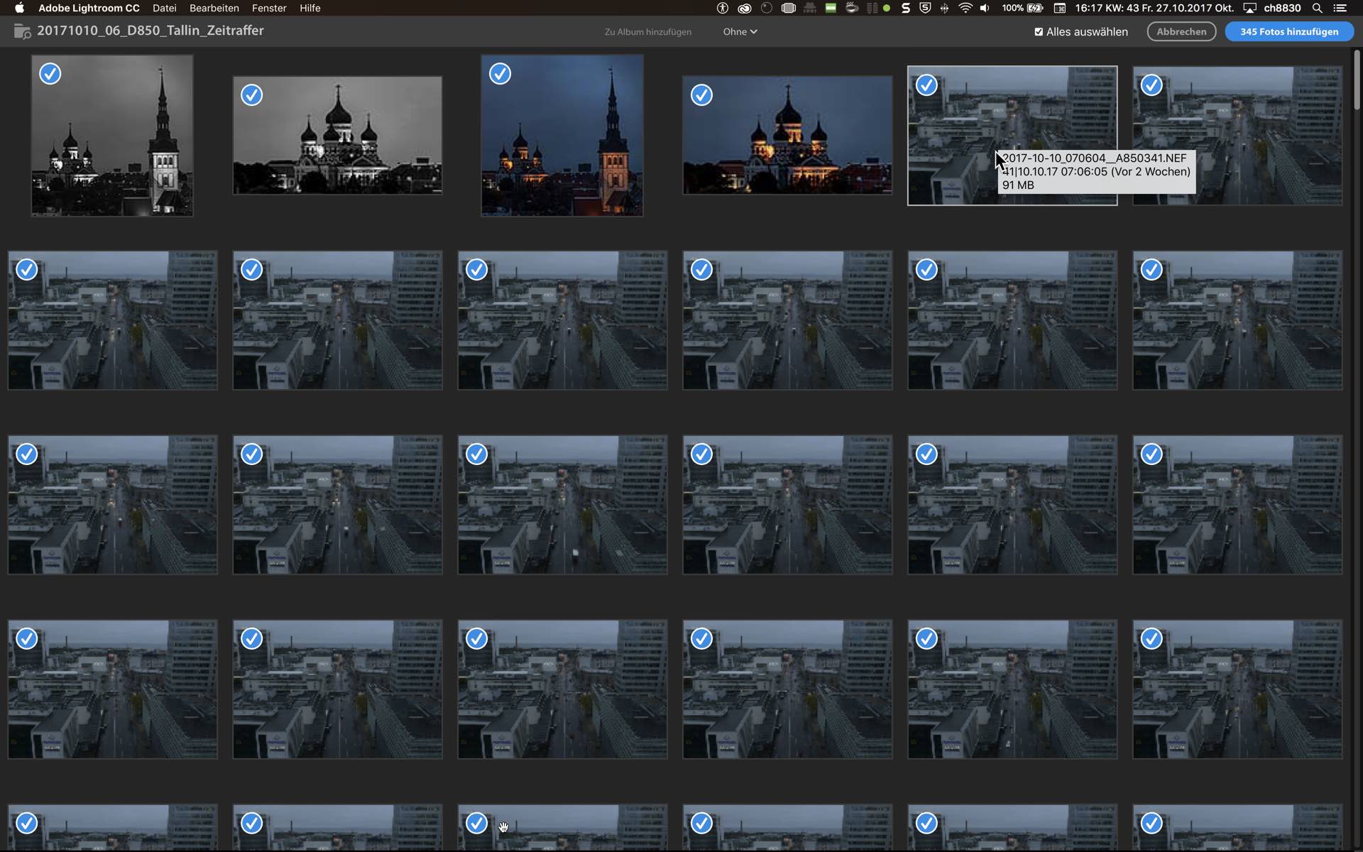Click the battery status icon
Screen dimensions: 1363x852
click(x=1035, y=8)
